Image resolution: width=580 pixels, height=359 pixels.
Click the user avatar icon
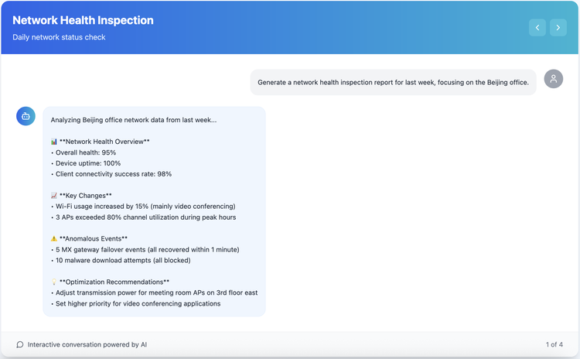point(554,79)
